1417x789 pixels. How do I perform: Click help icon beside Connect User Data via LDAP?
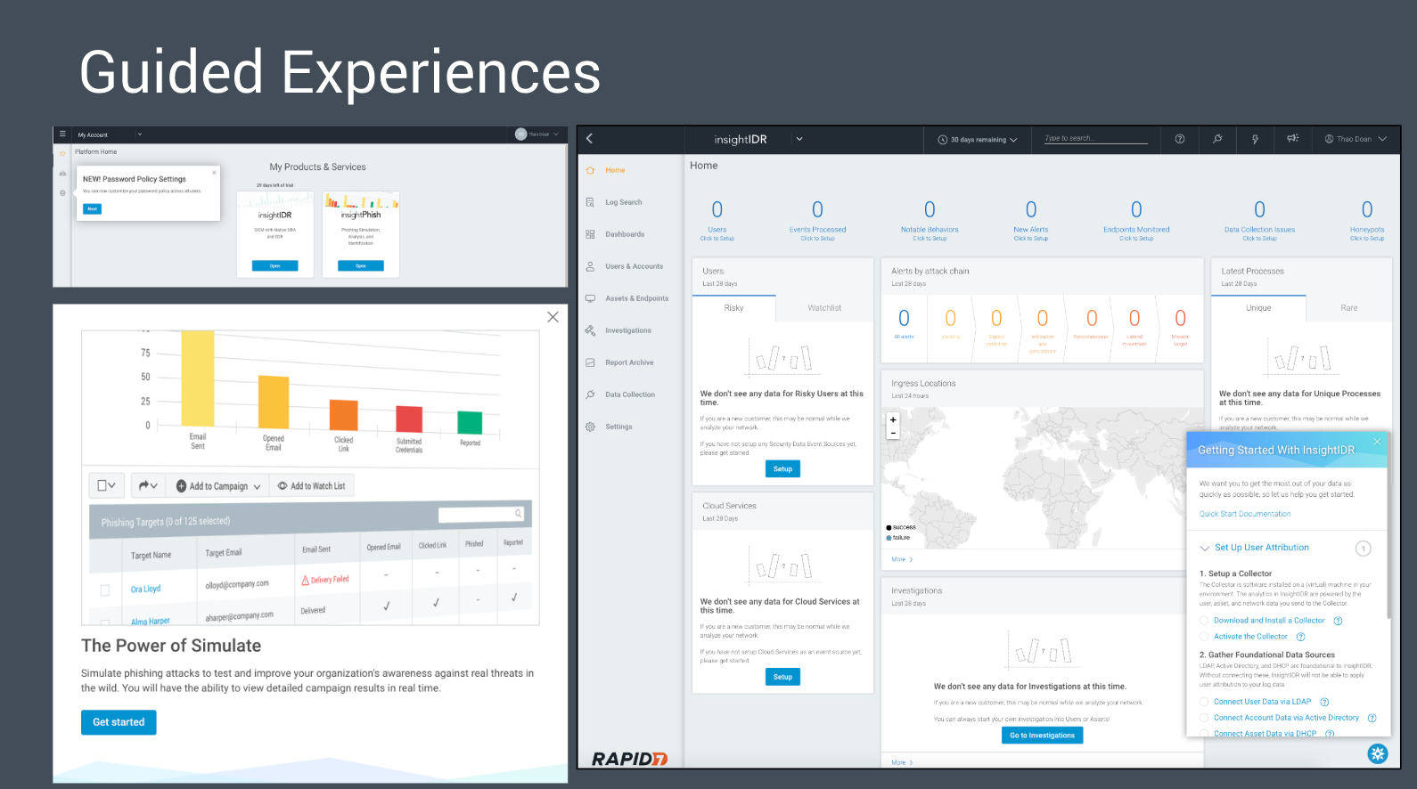pyautogui.click(x=1324, y=702)
